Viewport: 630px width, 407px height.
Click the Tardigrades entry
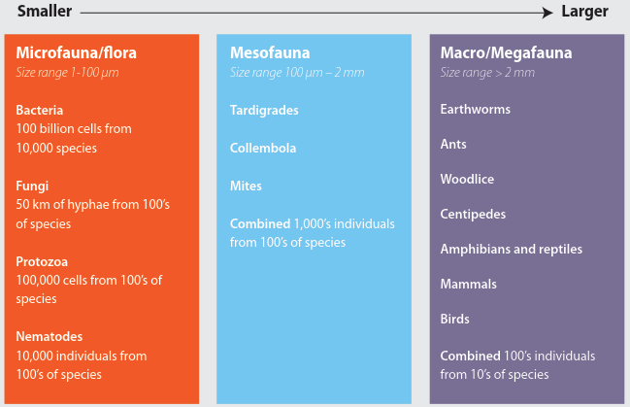coord(264,110)
